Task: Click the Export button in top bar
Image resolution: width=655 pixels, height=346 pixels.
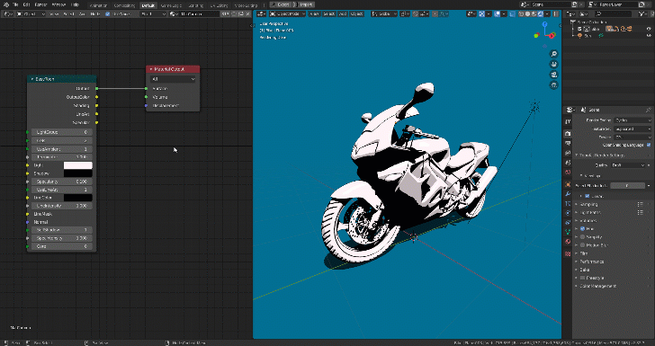Action: [281, 4]
